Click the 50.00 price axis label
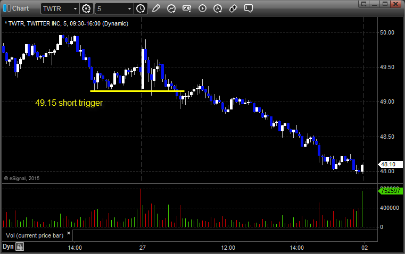Screen dimensions: 405x254 click(x=387, y=32)
